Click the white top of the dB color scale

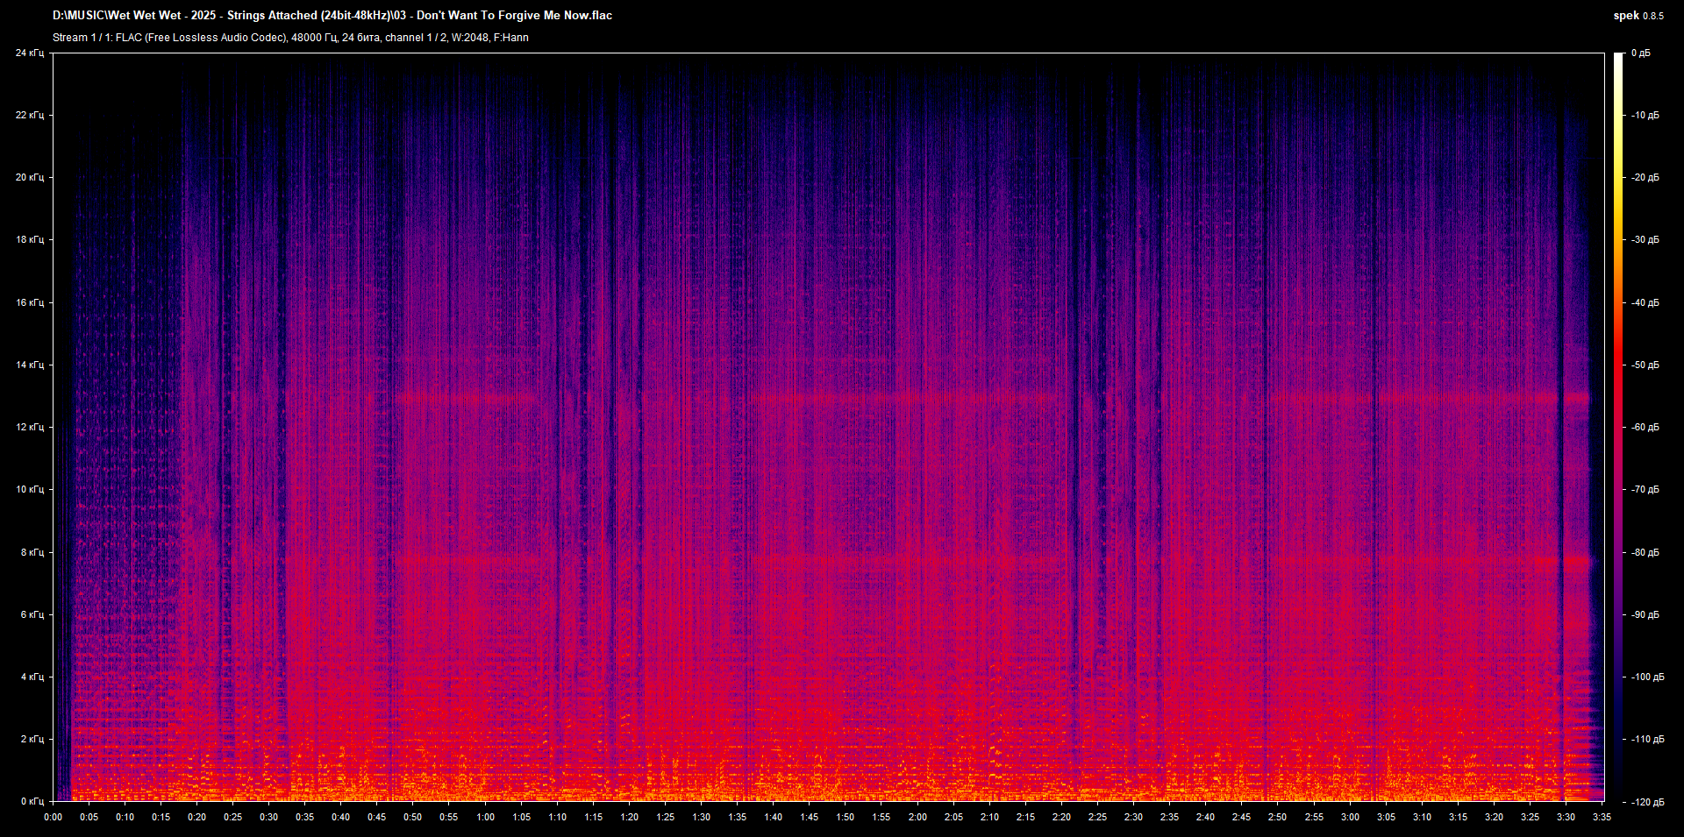pos(1619,58)
